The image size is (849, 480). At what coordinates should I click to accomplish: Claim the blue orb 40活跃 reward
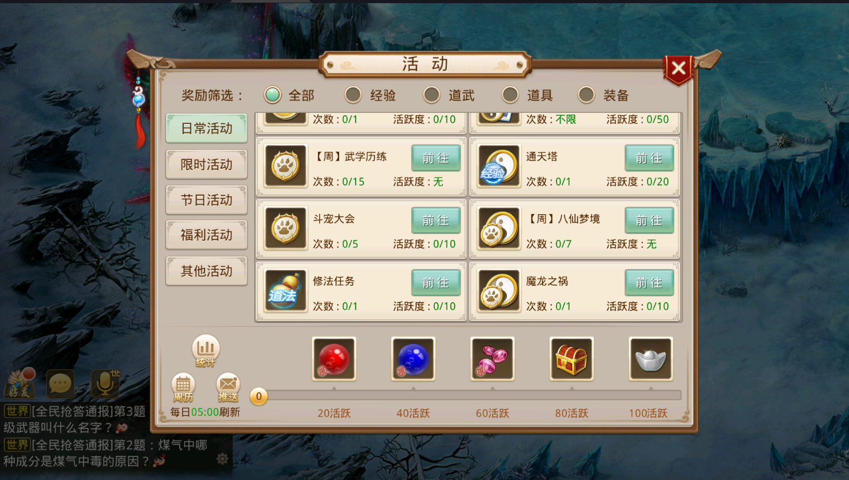point(413,359)
